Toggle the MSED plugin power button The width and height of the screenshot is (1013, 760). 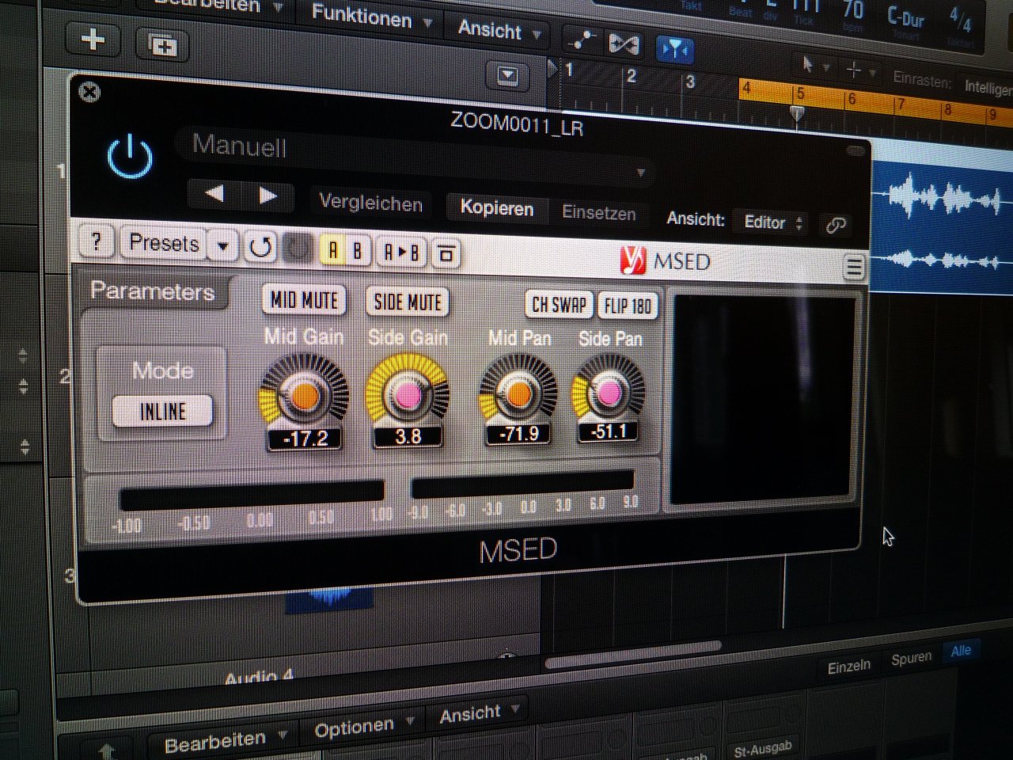click(130, 156)
